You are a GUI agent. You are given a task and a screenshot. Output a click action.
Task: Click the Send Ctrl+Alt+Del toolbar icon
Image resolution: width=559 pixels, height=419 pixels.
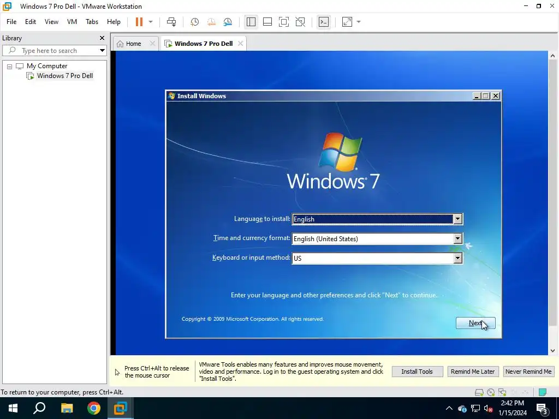[x=171, y=22]
